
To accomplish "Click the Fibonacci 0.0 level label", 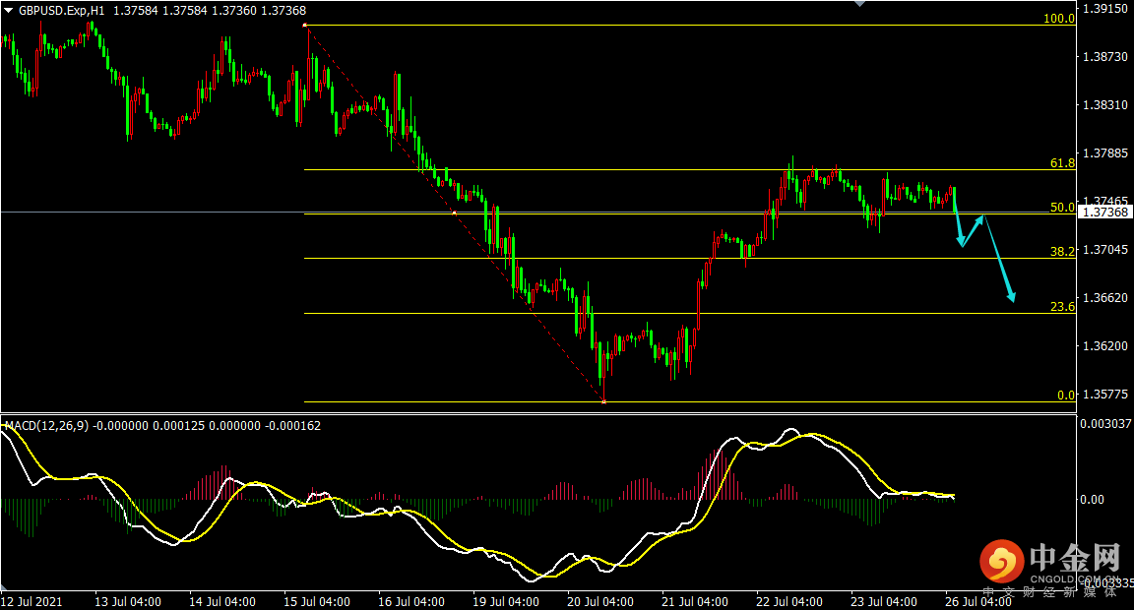I will tap(1066, 396).
